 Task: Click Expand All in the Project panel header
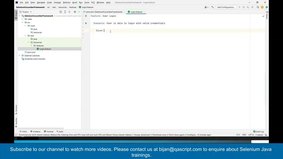[65, 12]
